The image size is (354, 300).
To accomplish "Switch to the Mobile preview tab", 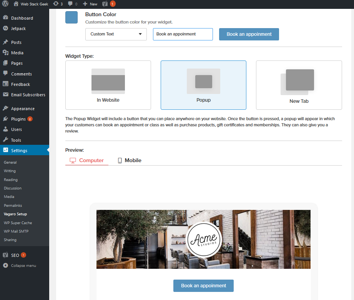I will [130, 161].
